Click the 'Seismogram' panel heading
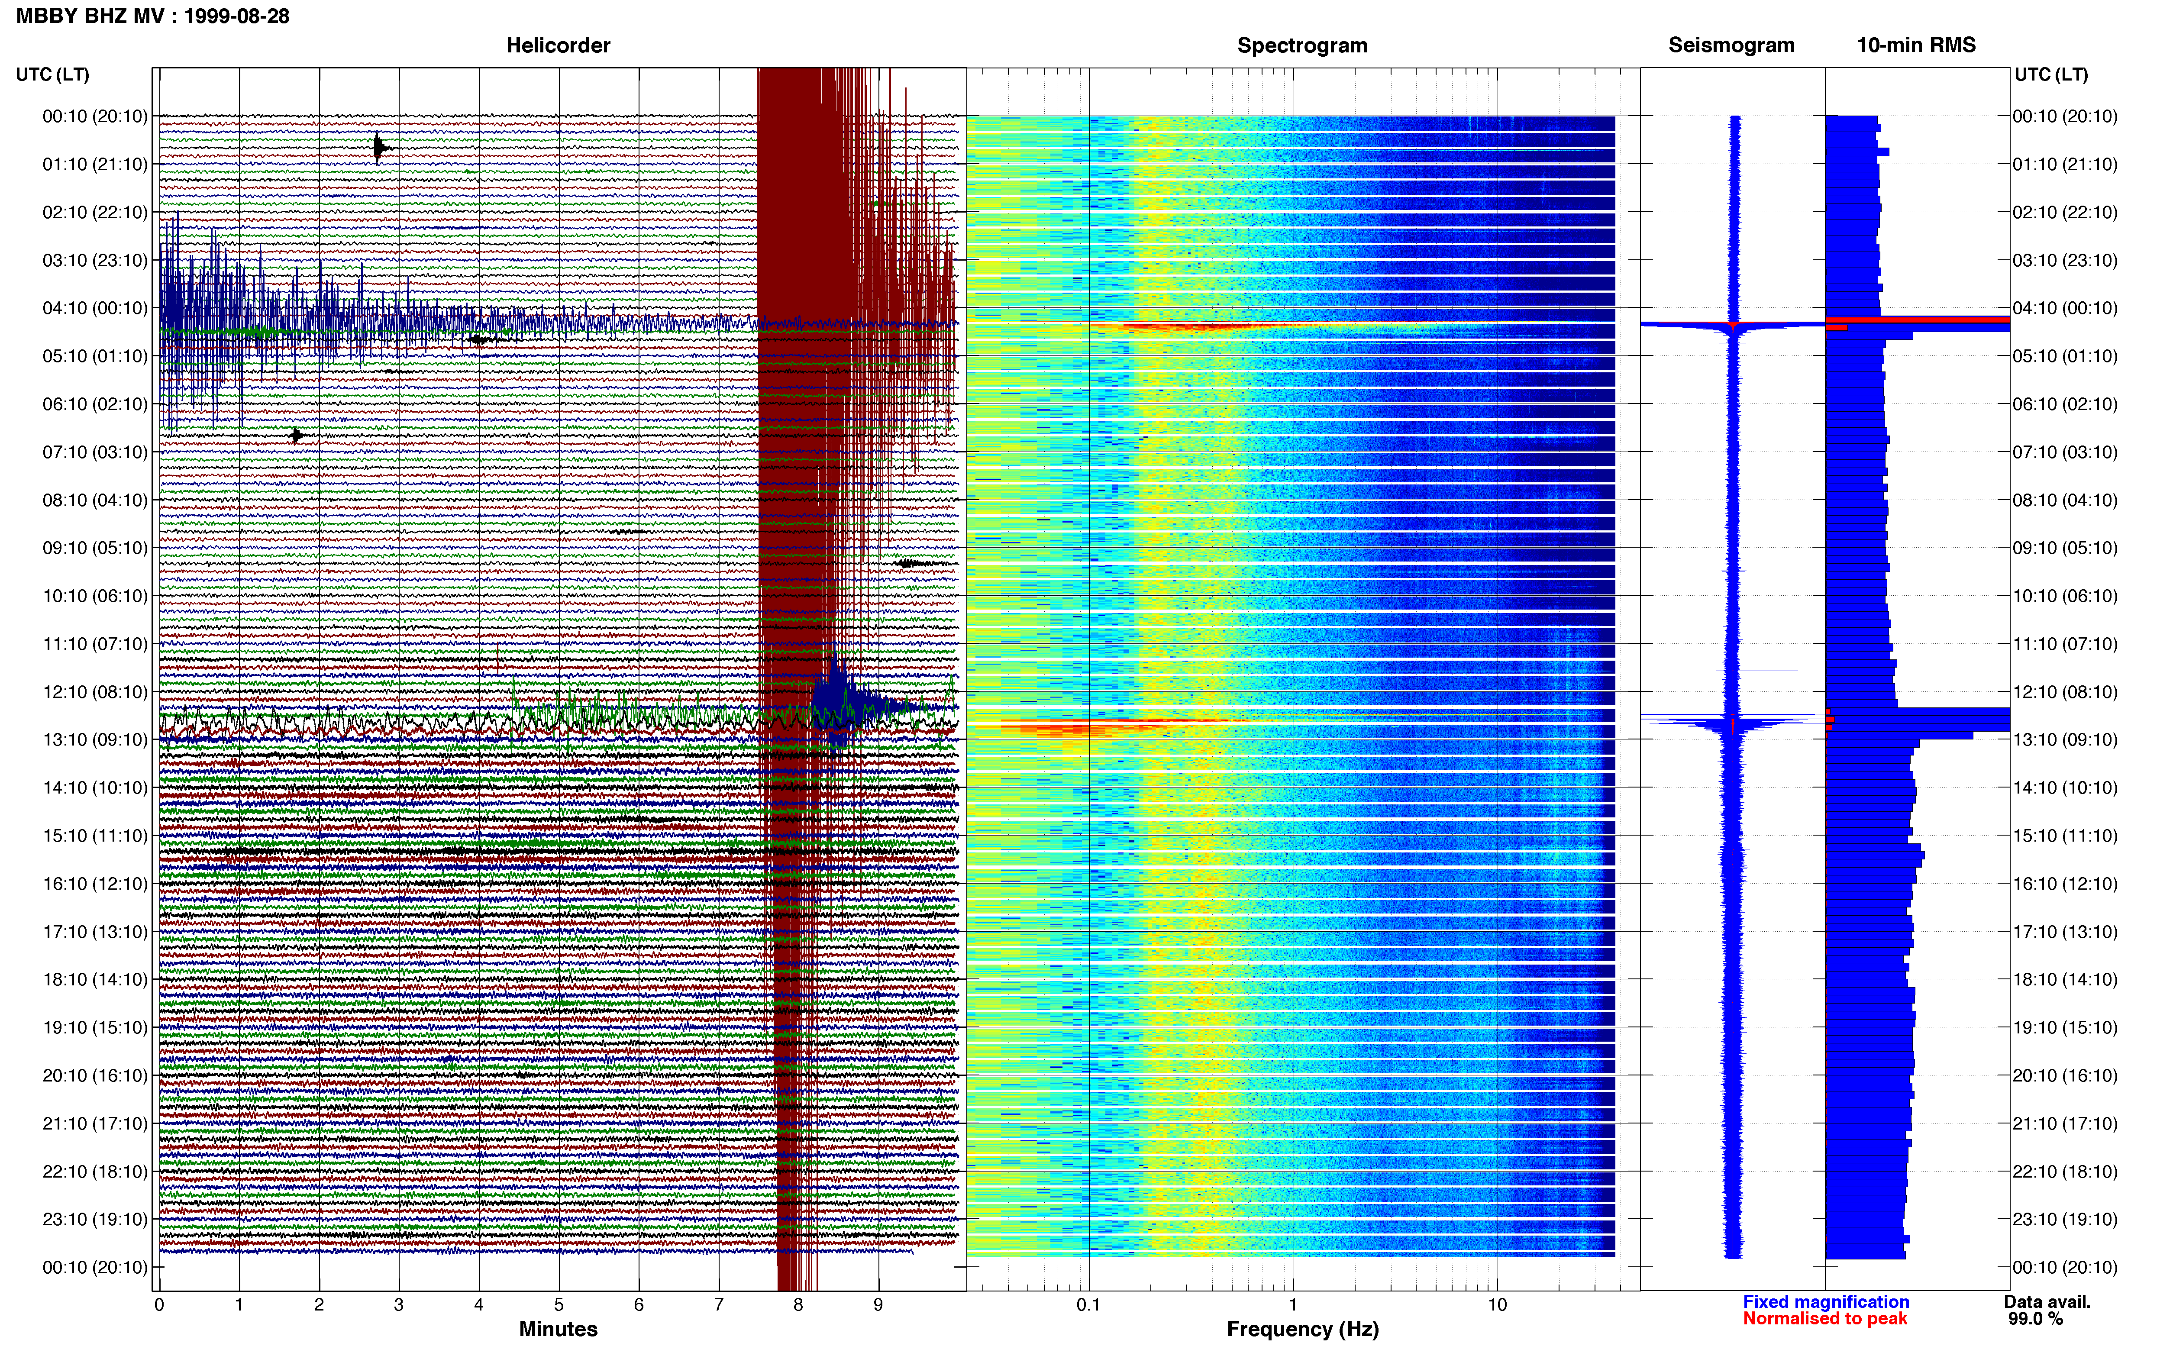2173x1359 pixels. click(x=1731, y=45)
